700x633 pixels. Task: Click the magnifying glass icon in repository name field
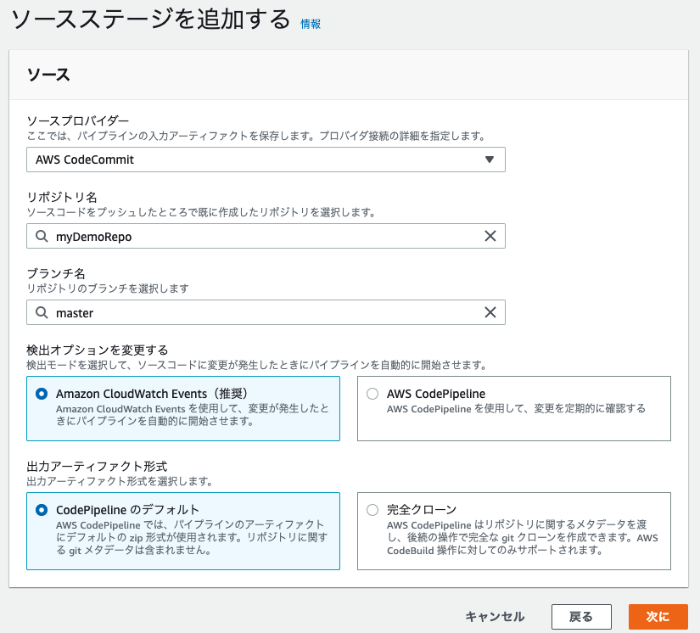pos(42,236)
